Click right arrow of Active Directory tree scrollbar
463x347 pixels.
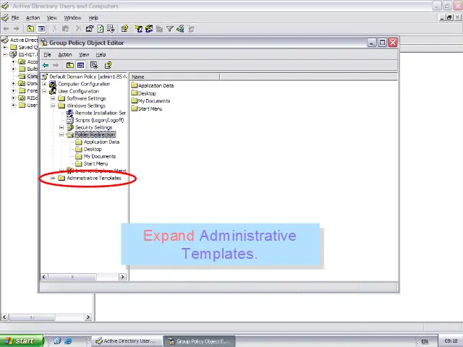88,317
